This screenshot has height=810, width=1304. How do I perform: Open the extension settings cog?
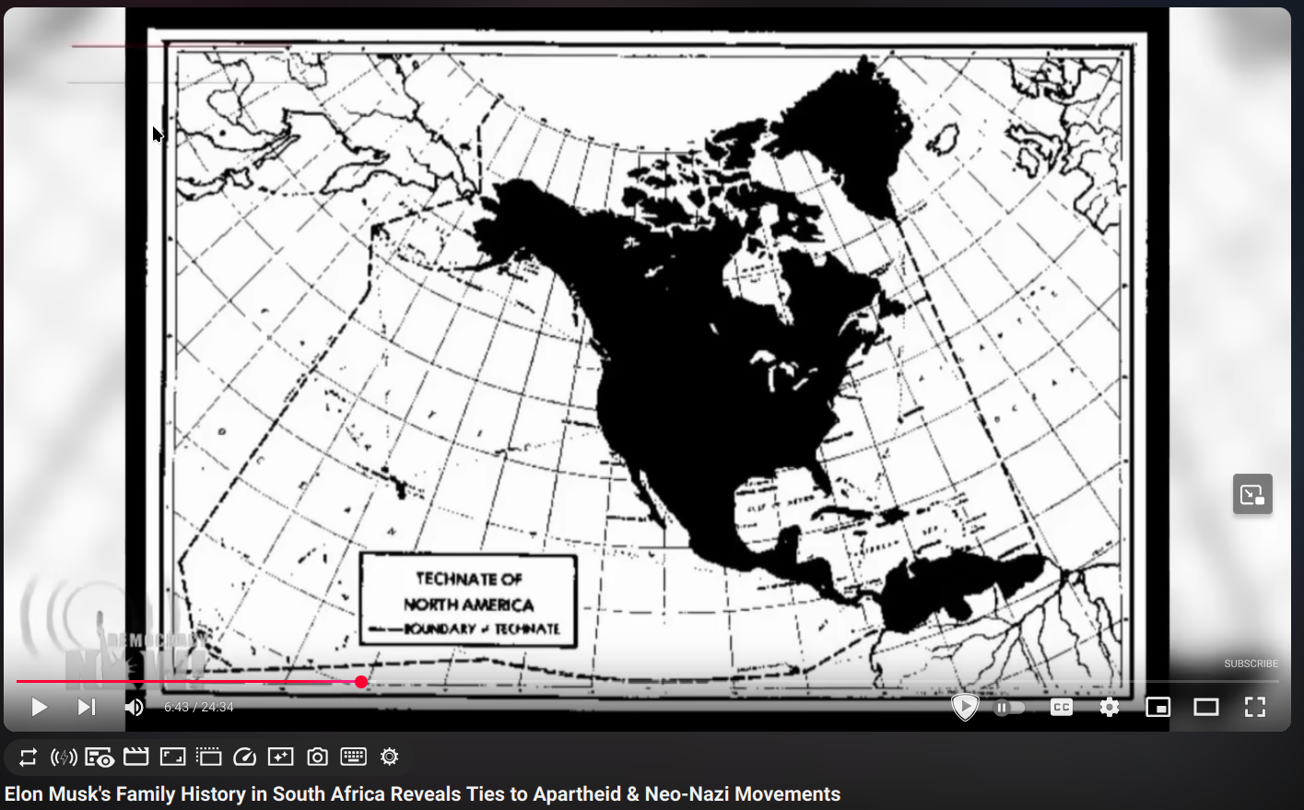coord(390,757)
